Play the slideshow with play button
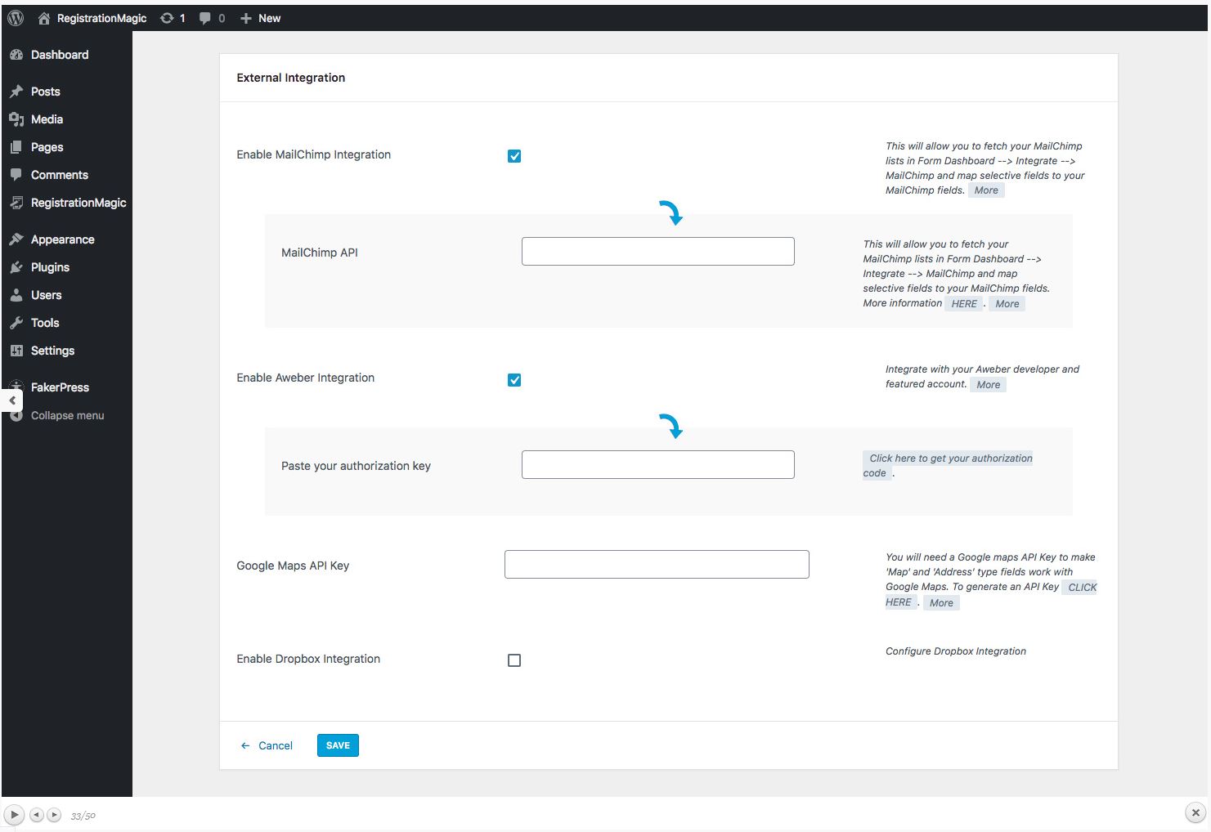The width and height of the screenshot is (1211, 832). (14, 815)
